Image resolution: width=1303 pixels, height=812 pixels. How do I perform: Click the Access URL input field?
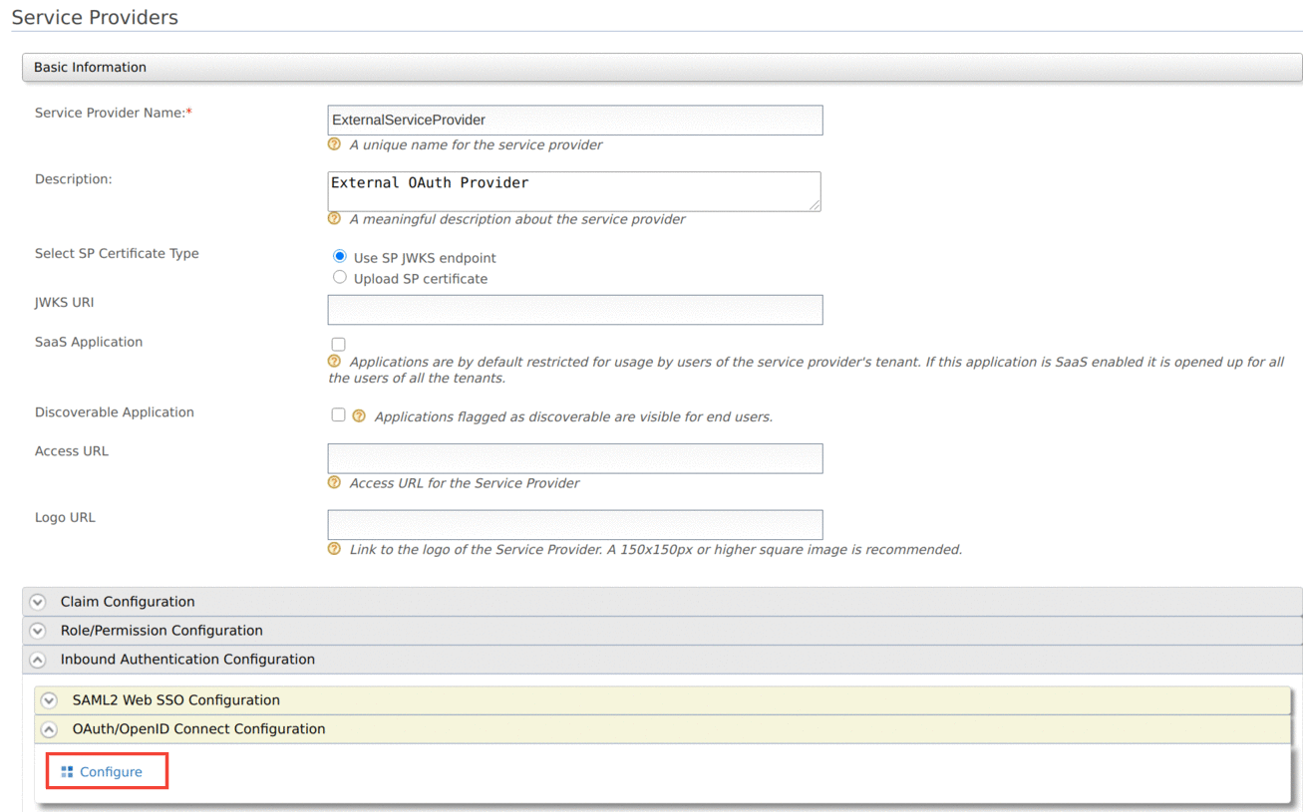[574, 458]
